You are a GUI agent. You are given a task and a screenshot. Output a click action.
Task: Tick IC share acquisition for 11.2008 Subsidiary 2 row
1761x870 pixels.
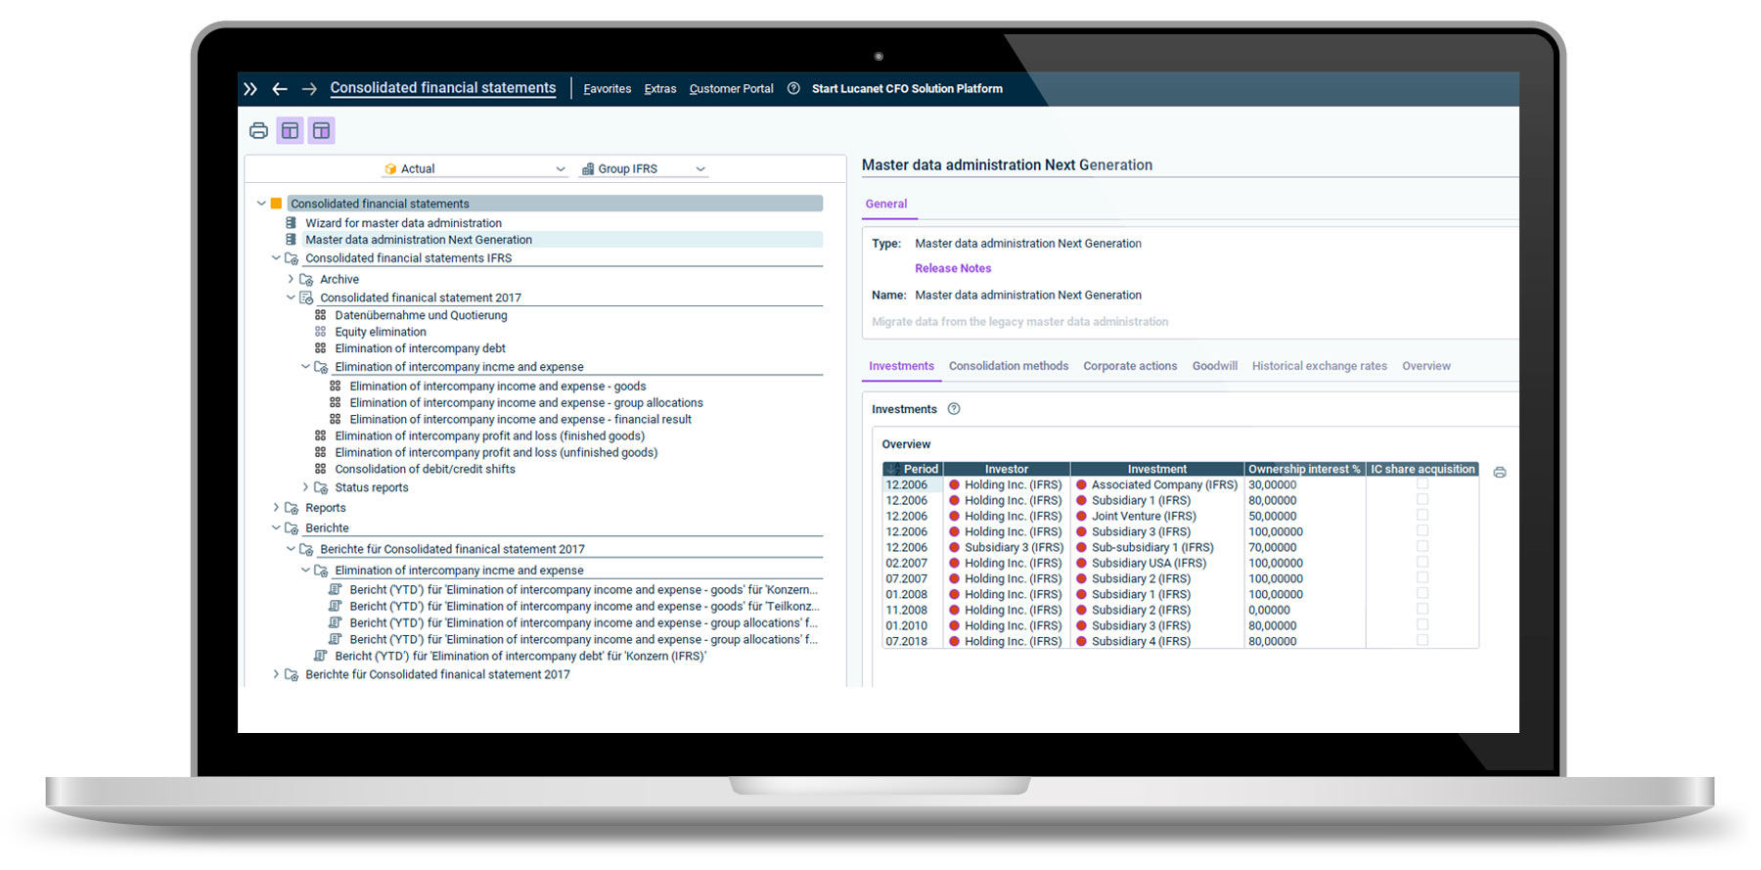pyautogui.click(x=1422, y=609)
